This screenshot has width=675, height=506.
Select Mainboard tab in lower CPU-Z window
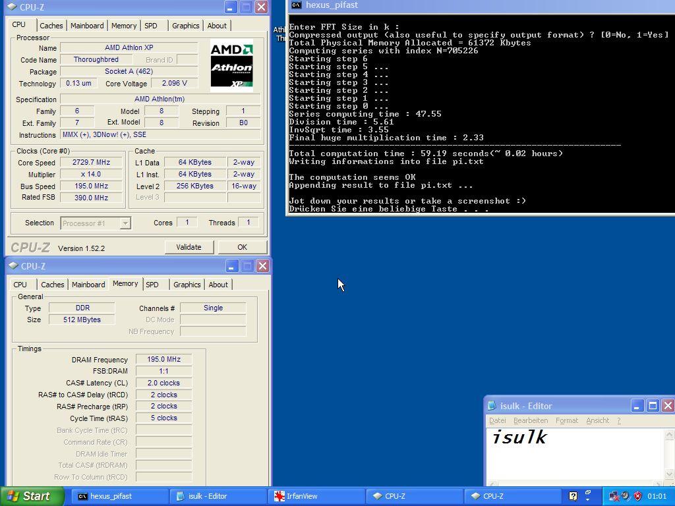[x=88, y=285]
